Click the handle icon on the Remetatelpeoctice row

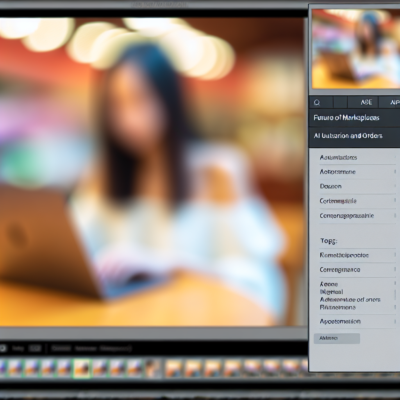(395, 255)
